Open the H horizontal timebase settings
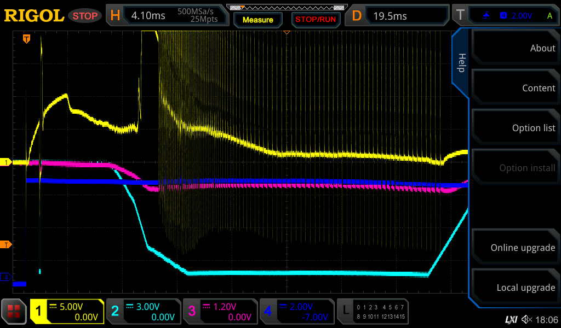Viewport: 561px width, 328px height. [167, 16]
